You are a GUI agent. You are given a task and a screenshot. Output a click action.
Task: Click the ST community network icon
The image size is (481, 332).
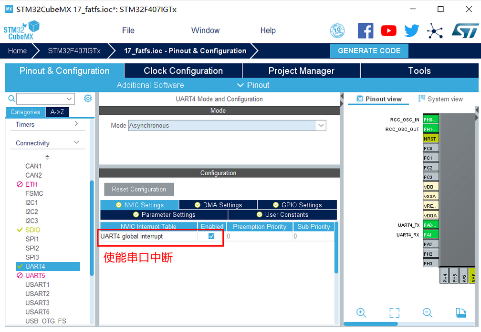point(435,31)
